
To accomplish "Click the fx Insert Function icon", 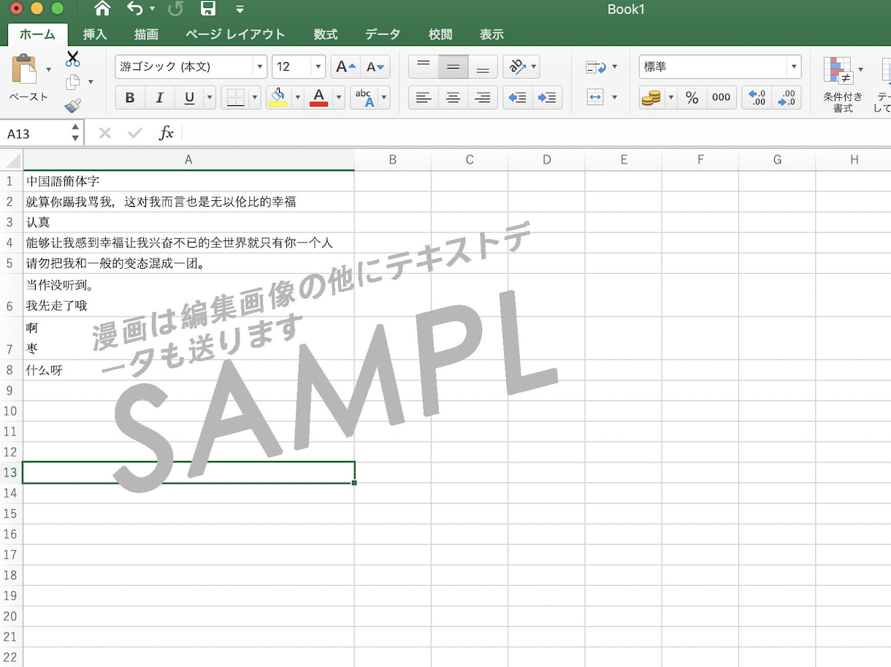I will [167, 133].
